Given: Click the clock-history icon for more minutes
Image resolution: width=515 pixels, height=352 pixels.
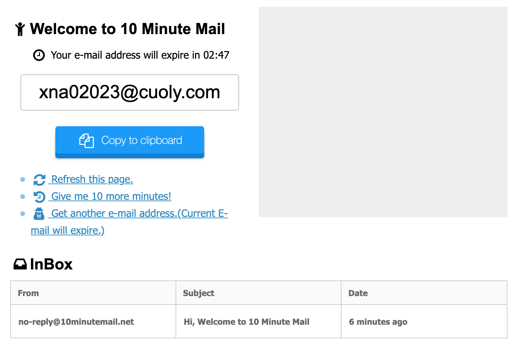Looking at the screenshot, I should pyautogui.click(x=39, y=197).
